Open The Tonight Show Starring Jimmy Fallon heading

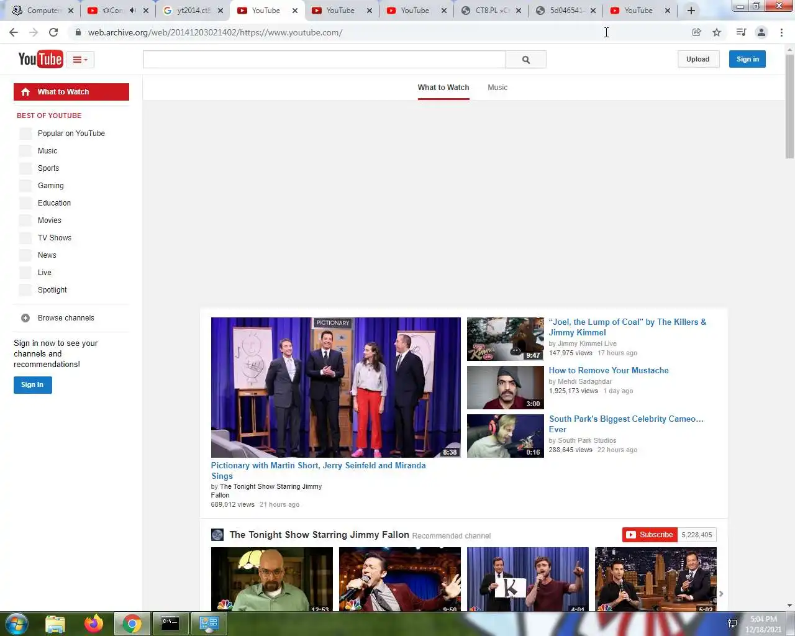click(x=319, y=535)
